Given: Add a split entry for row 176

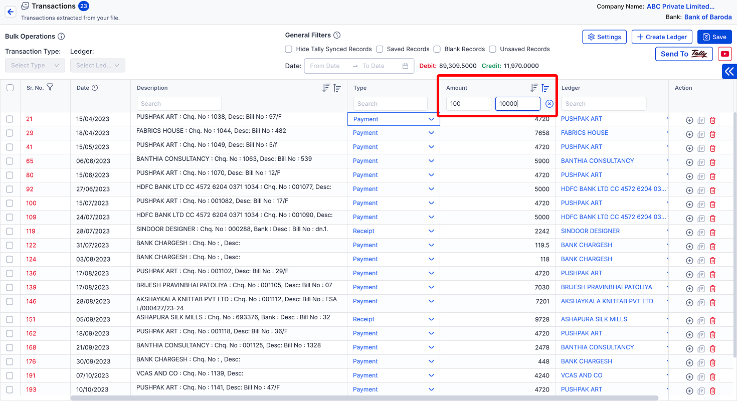Looking at the screenshot, I should pos(689,363).
